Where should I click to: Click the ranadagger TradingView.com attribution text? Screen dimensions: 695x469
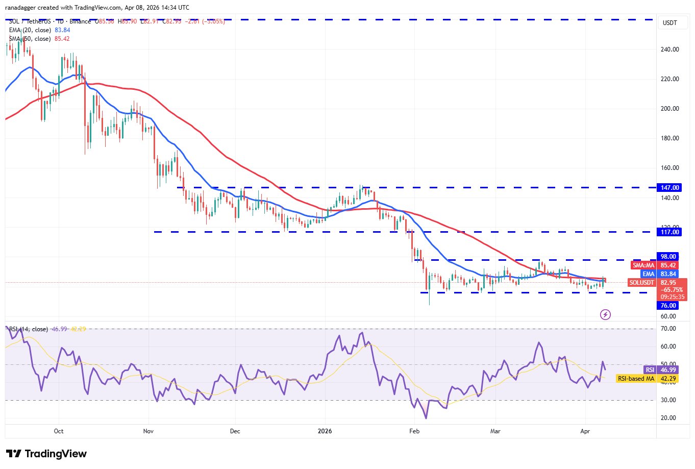pos(97,8)
